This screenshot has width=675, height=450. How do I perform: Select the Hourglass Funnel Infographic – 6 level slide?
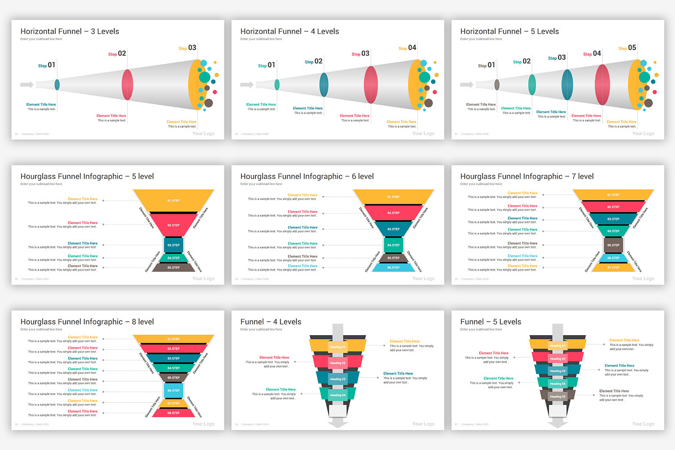click(337, 225)
